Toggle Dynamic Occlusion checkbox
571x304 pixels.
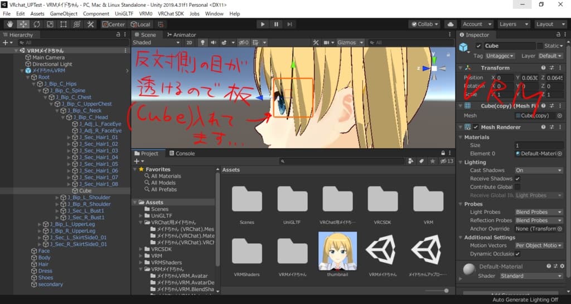[517, 254]
